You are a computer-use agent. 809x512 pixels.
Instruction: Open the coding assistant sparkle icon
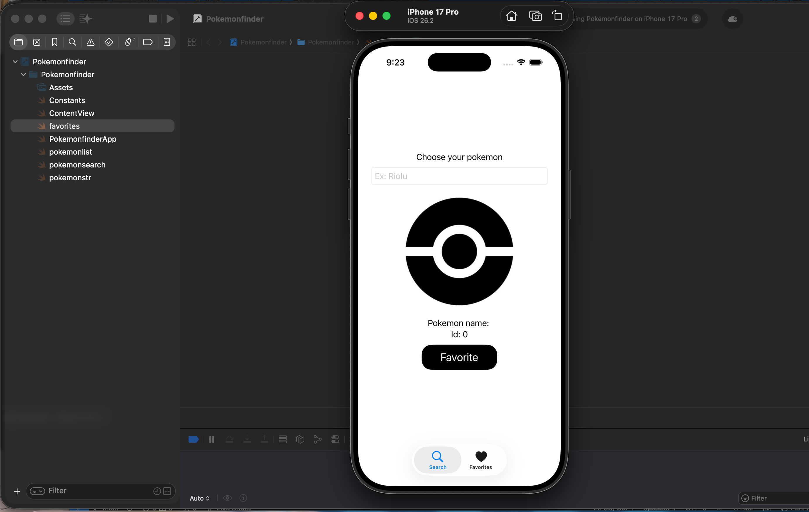coord(86,18)
